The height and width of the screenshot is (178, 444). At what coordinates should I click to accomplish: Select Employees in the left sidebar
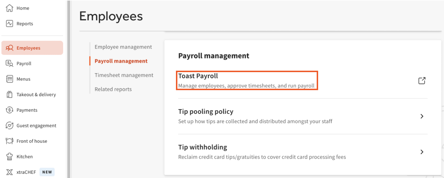[28, 48]
